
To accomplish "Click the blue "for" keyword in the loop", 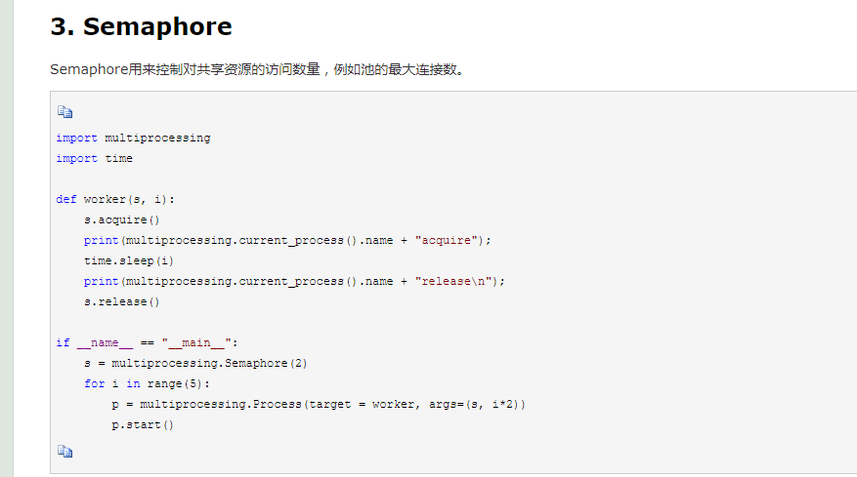I will [94, 384].
